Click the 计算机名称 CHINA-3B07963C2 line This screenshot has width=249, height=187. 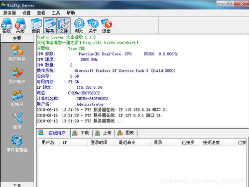coord(72,99)
